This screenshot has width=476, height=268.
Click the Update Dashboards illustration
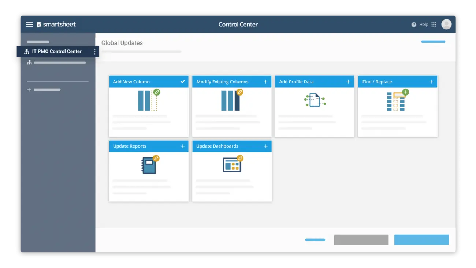pos(232,164)
